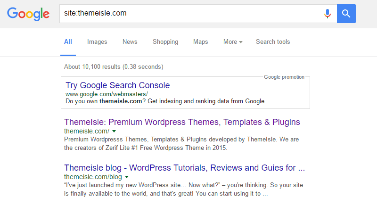Viewport: 377px width, 206px height.
Task: Switch to the News tab
Action: pyautogui.click(x=130, y=42)
